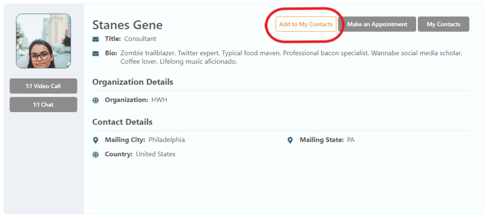This screenshot has width=488, height=220.
Task: Click the bio text paragraph
Action: pyautogui.click(x=291, y=57)
